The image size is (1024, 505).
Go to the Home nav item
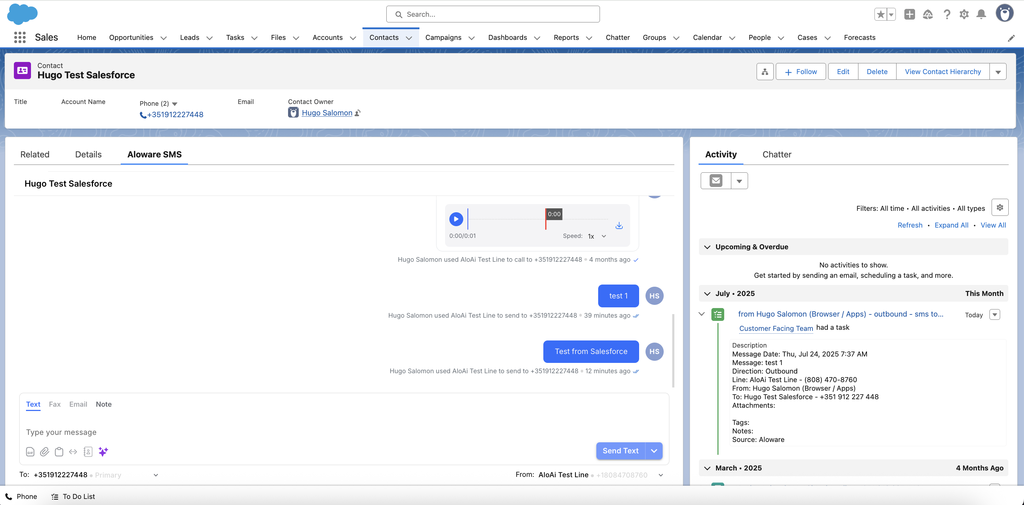(x=87, y=37)
